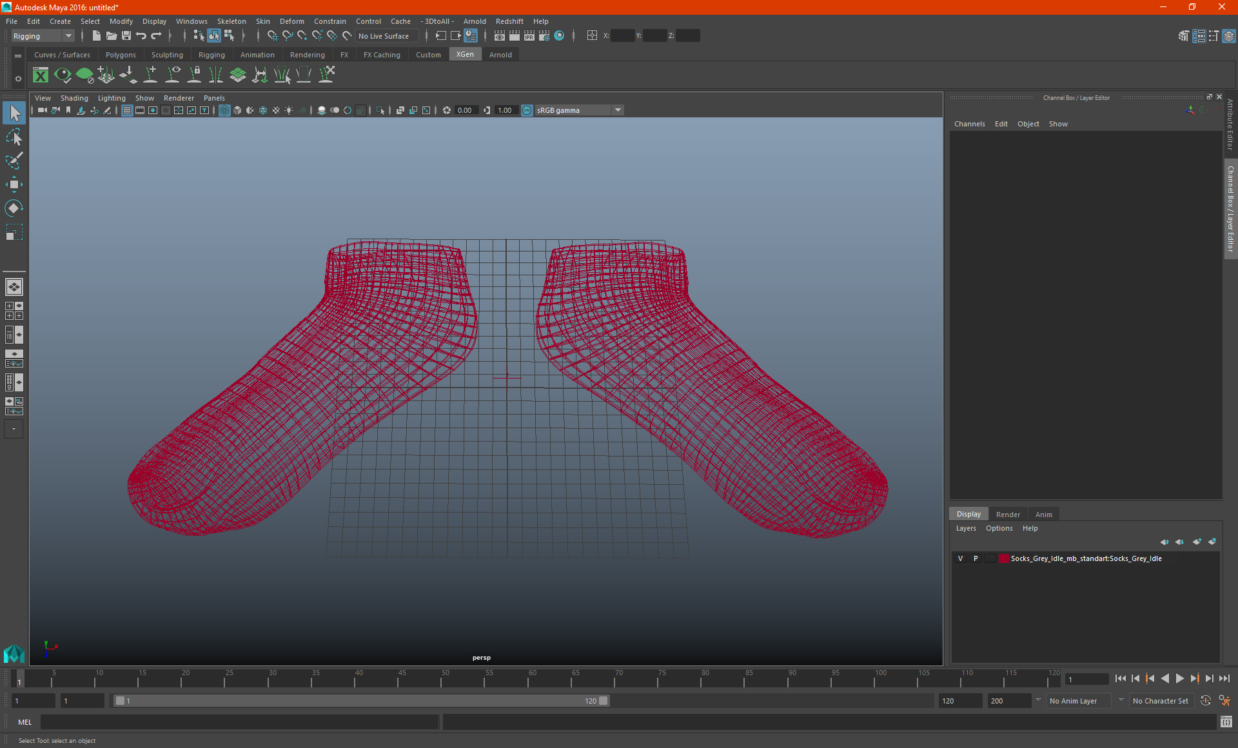
Task: Toggle layer visibility V box
Action: pyautogui.click(x=960, y=558)
